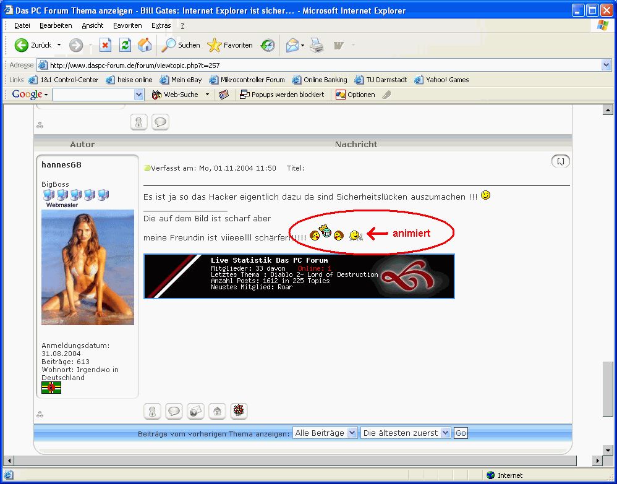Refresh the page with the green arrows icon
This screenshot has height=484, width=617.
[x=125, y=45]
